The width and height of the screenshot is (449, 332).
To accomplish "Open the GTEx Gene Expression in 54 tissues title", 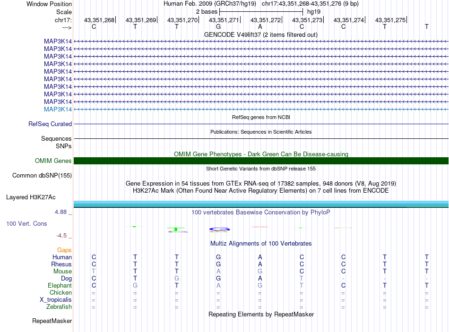I will (x=261, y=183).
